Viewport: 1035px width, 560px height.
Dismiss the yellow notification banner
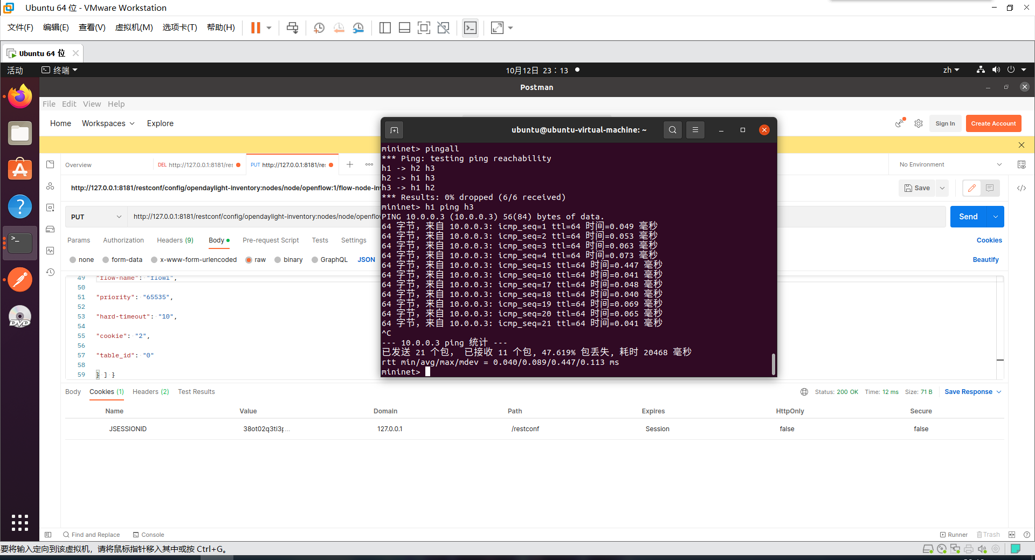1022,145
